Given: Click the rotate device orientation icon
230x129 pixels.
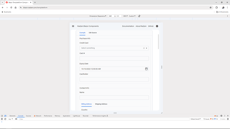Looking at the screenshot, I should tap(139, 16).
